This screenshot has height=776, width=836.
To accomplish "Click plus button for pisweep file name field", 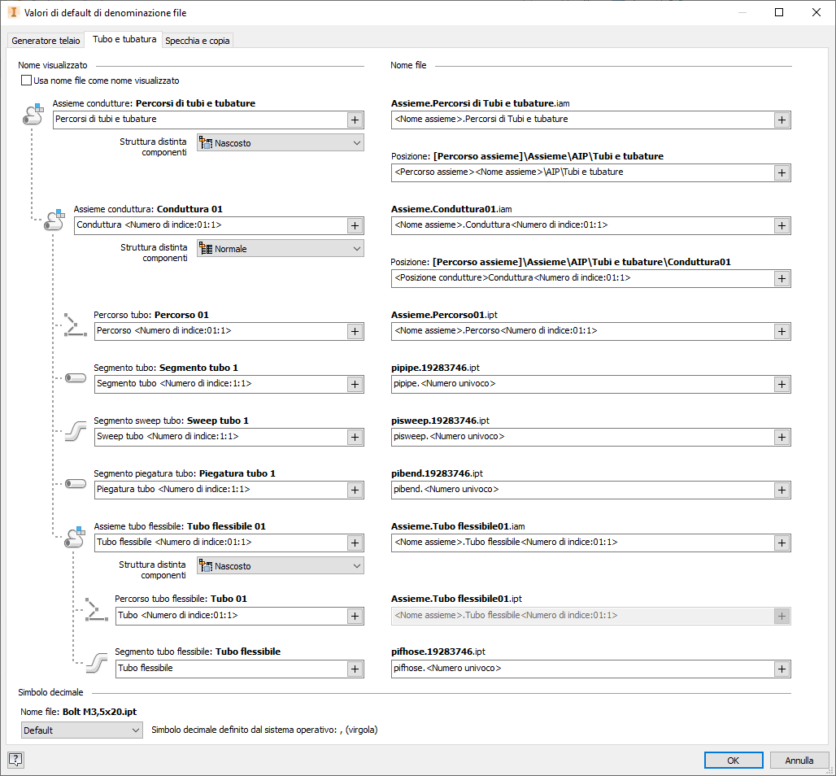I will click(782, 437).
